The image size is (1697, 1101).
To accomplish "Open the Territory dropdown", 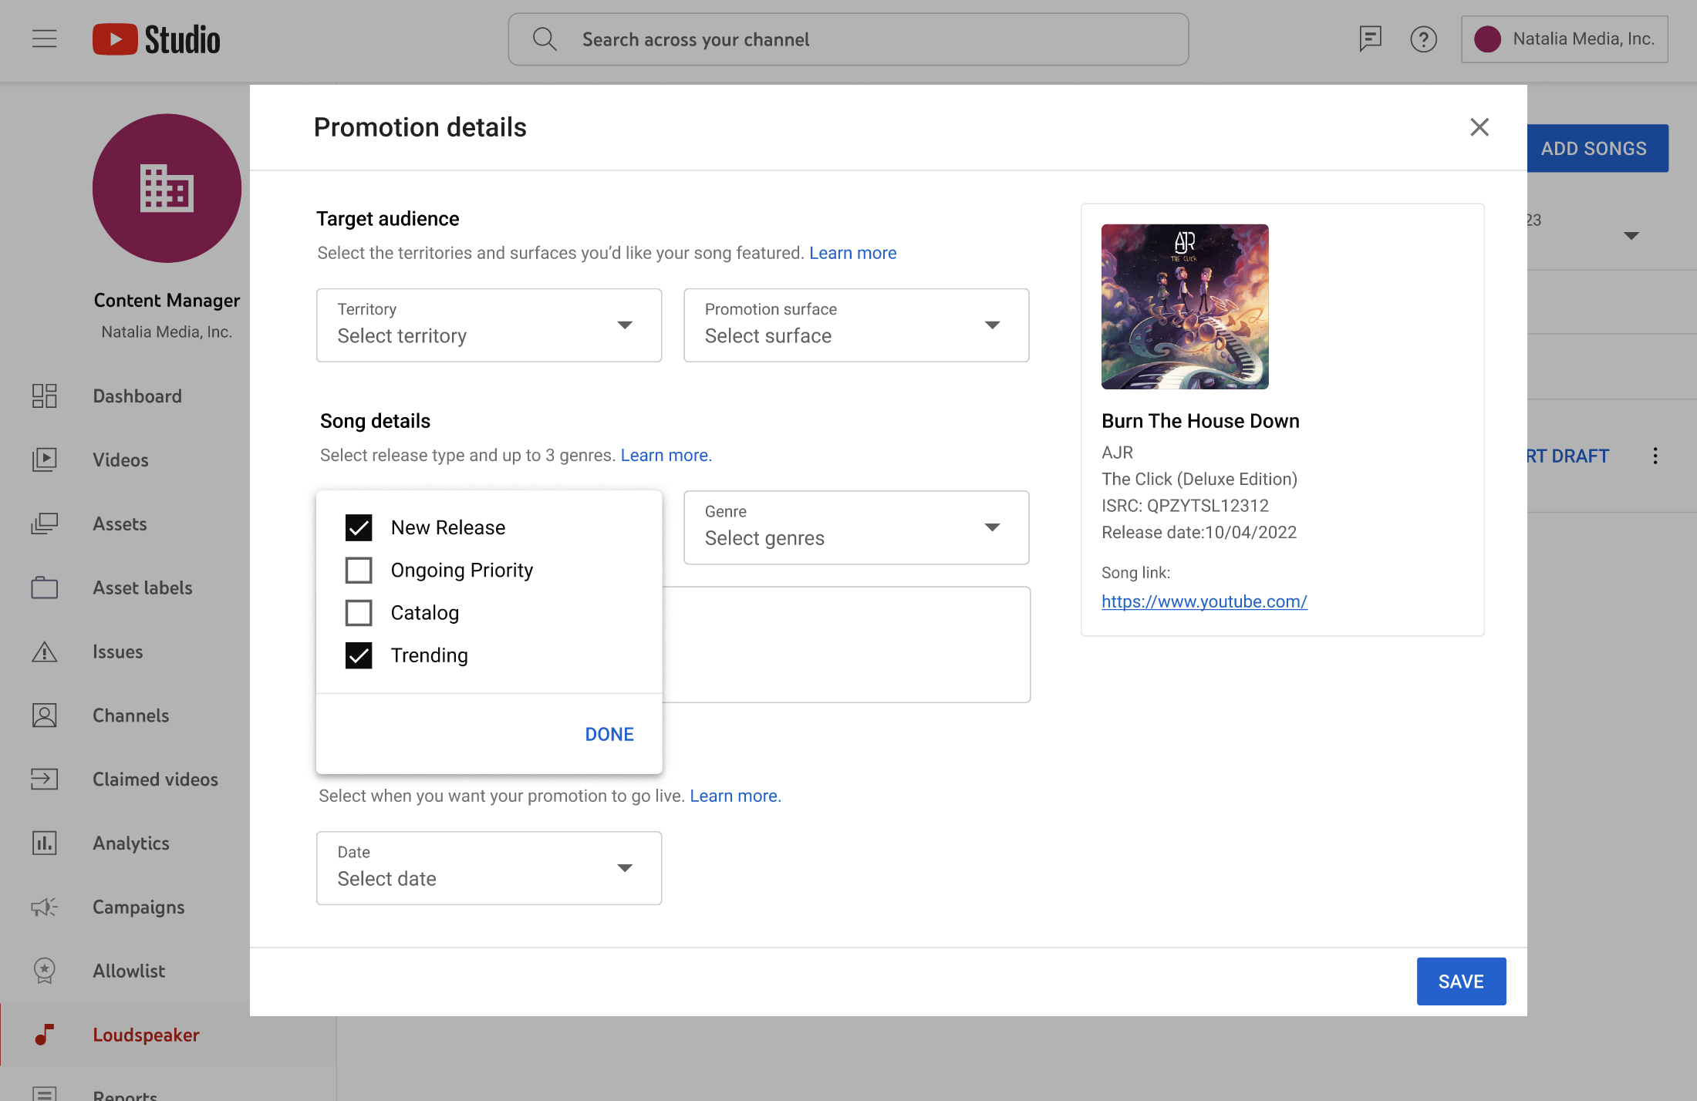I will (488, 325).
